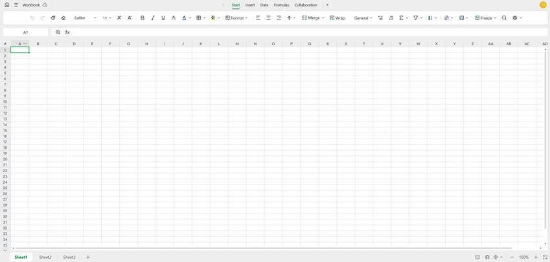550x262 pixels.
Task: Open the insert chart icon
Action: click(x=446, y=18)
